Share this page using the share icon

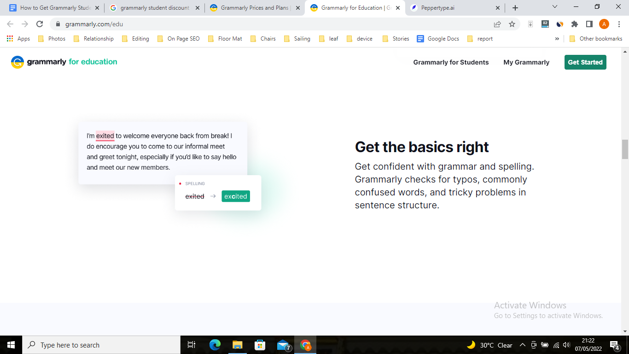pos(497,24)
